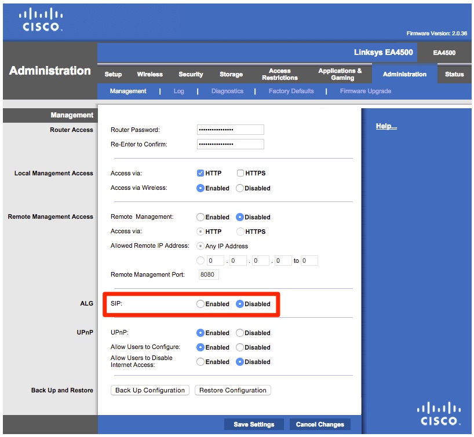Select Disabled for Remote Management
The width and height of the screenshot is (474, 437).
pos(240,217)
